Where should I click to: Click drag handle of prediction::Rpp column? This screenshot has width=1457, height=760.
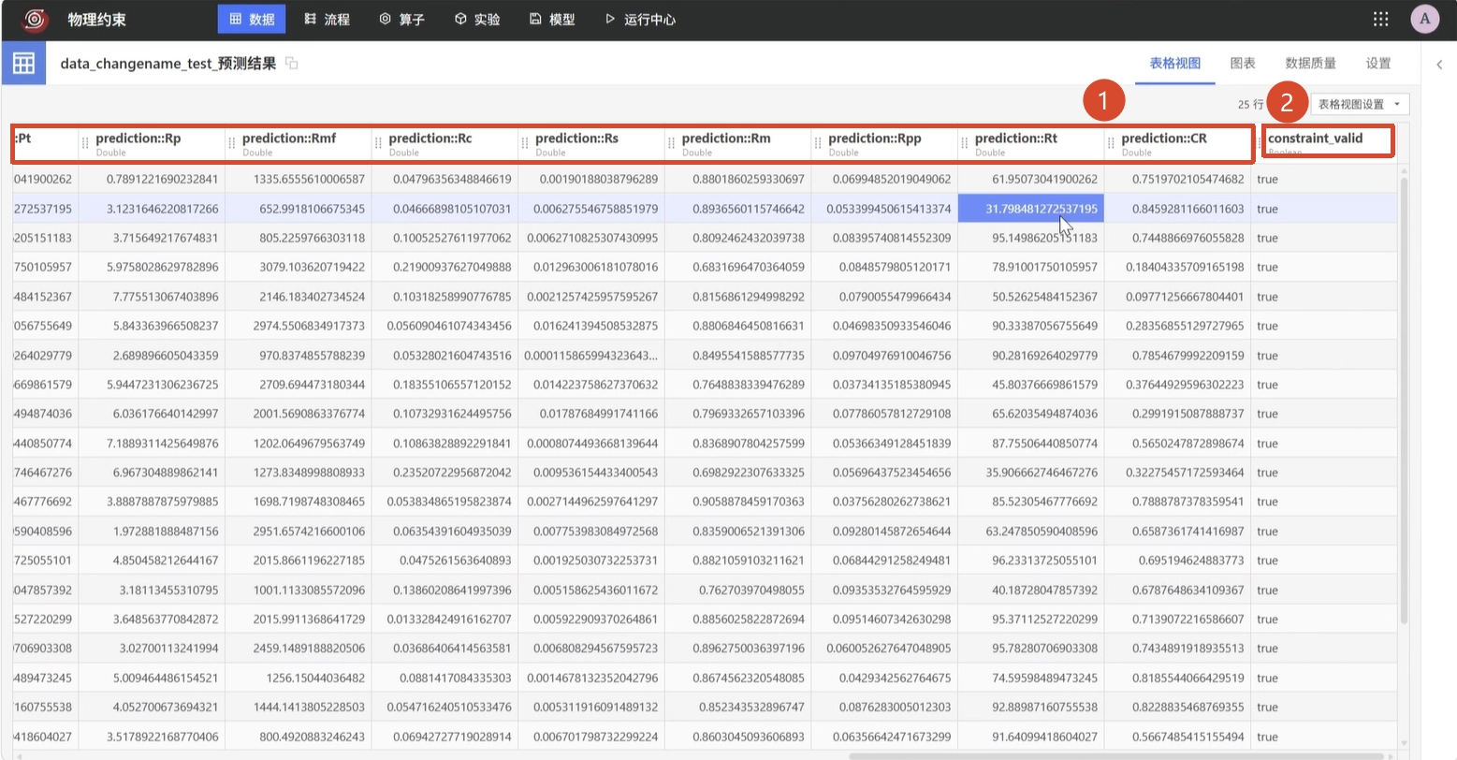tap(819, 143)
